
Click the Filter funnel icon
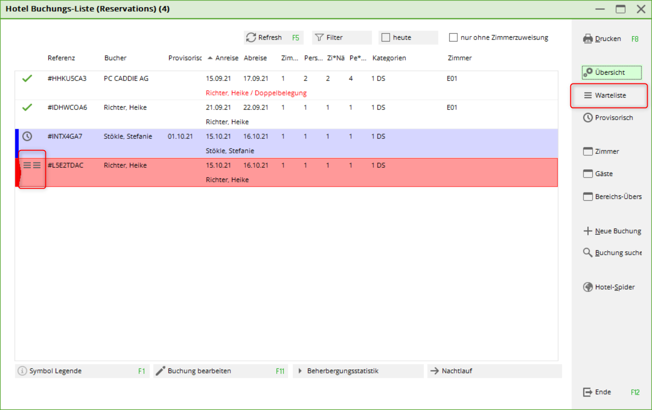click(x=319, y=38)
